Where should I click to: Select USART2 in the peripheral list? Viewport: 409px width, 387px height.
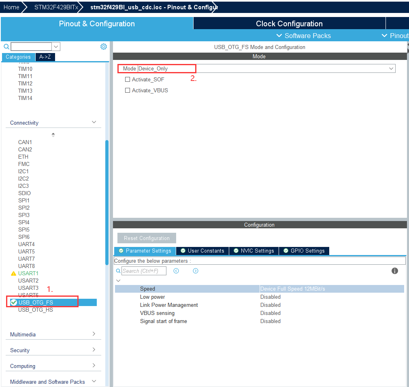pos(28,281)
